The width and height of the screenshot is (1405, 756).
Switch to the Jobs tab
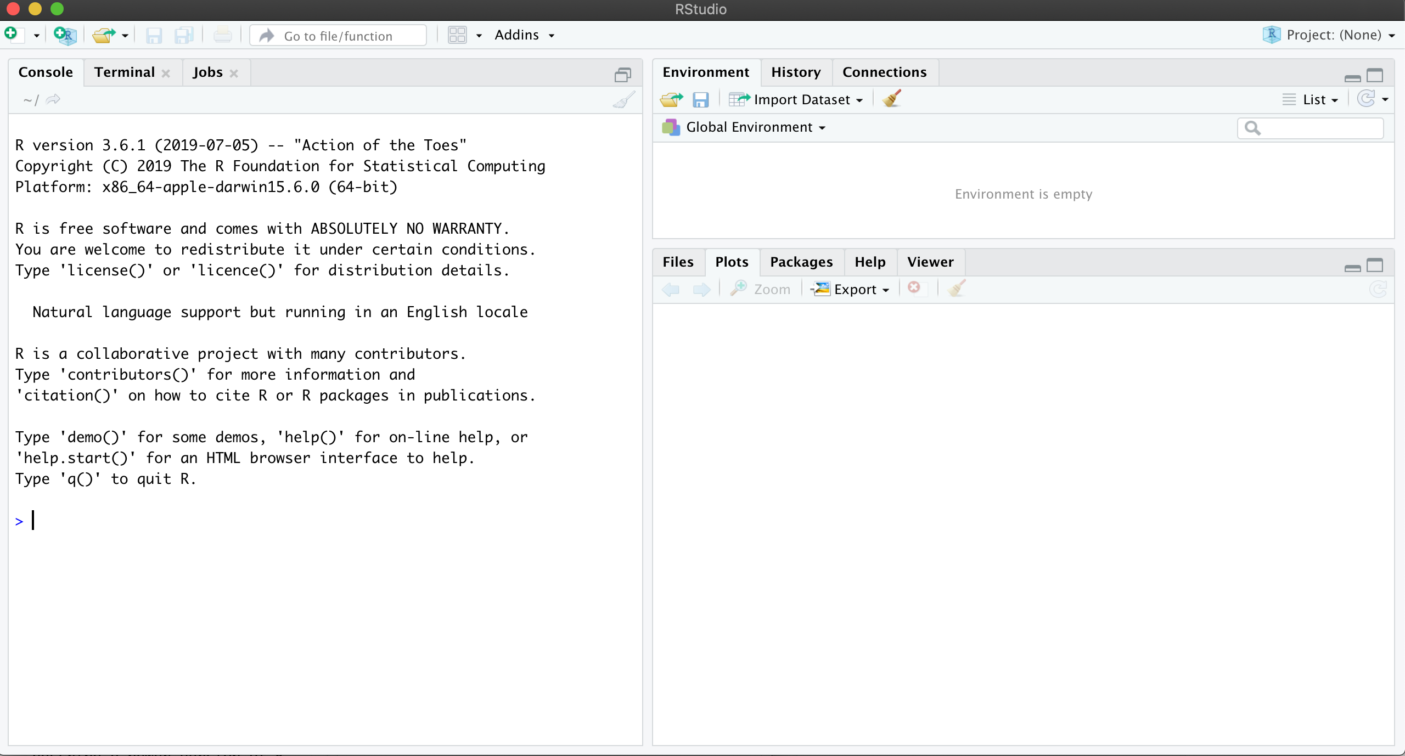click(x=207, y=72)
